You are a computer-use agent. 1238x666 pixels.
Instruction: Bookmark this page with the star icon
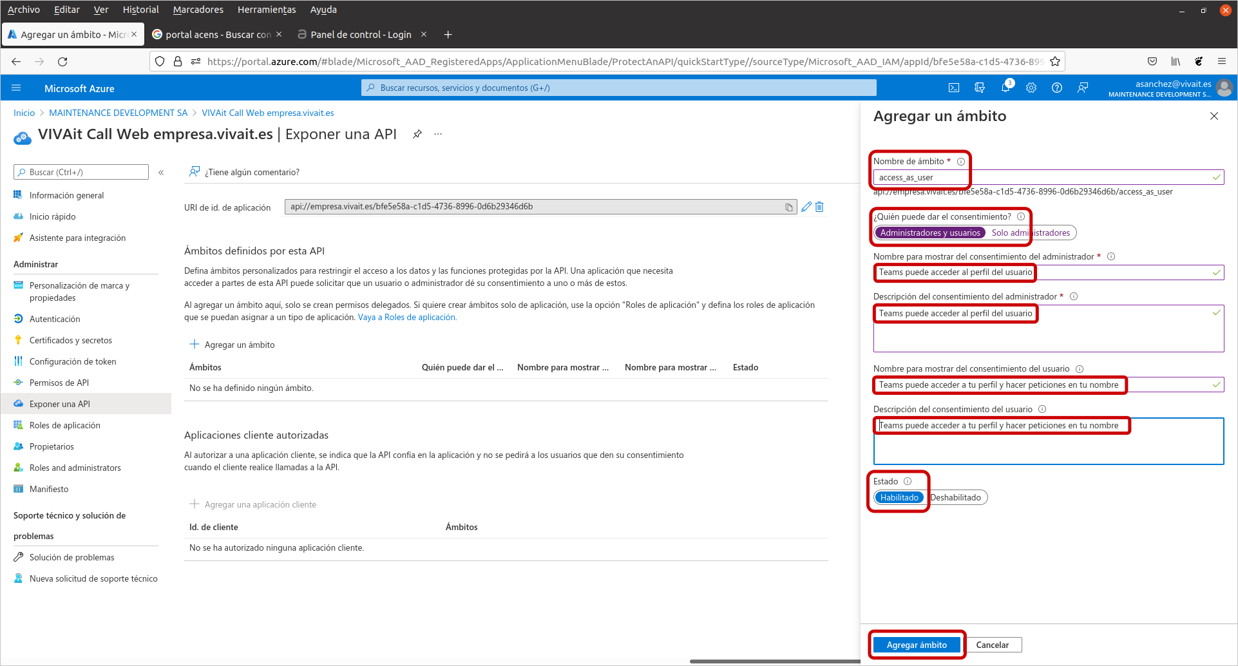tap(1055, 62)
